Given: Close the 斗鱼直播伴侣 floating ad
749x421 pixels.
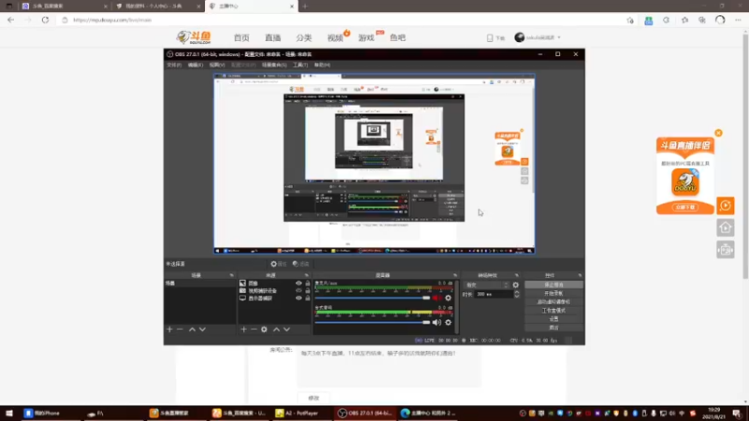Looking at the screenshot, I should [718, 133].
